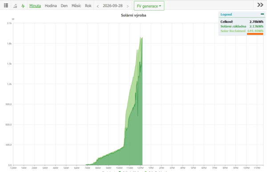Screen dimensions: 267x172
Task: Click the 900.0 y-axis label
Action: [9, 104]
